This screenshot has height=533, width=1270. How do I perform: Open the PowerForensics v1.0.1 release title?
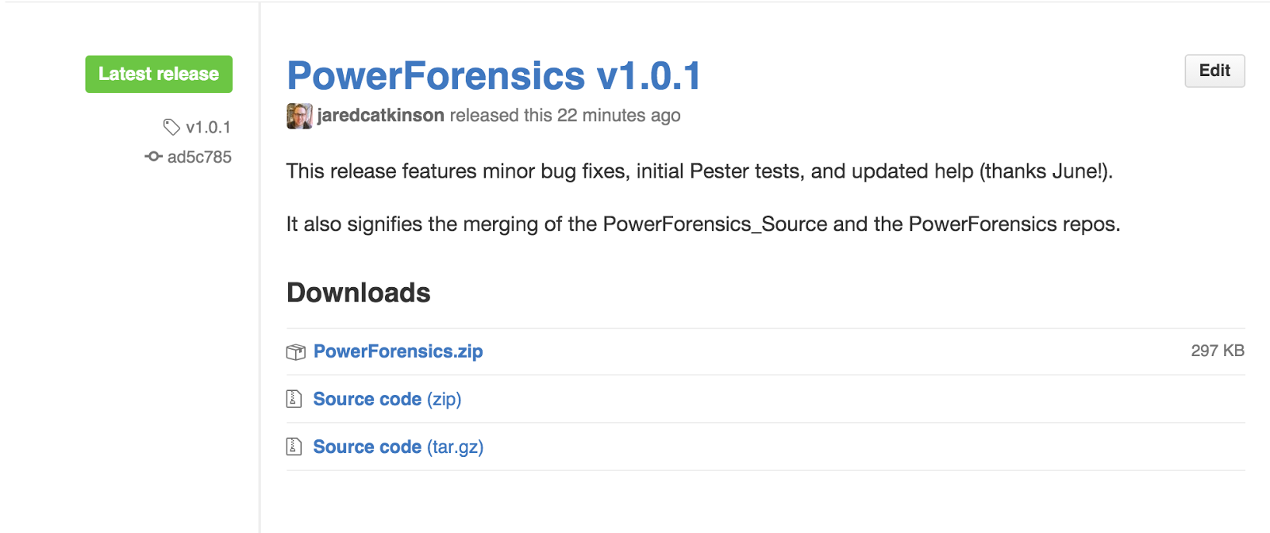coord(494,76)
